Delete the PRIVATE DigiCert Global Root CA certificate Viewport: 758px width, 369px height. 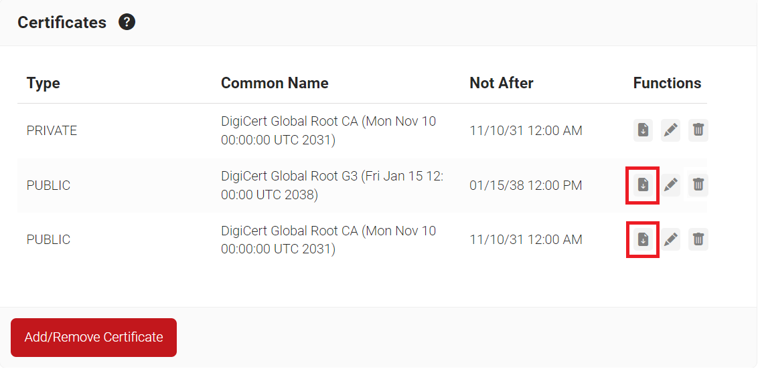(698, 130)
